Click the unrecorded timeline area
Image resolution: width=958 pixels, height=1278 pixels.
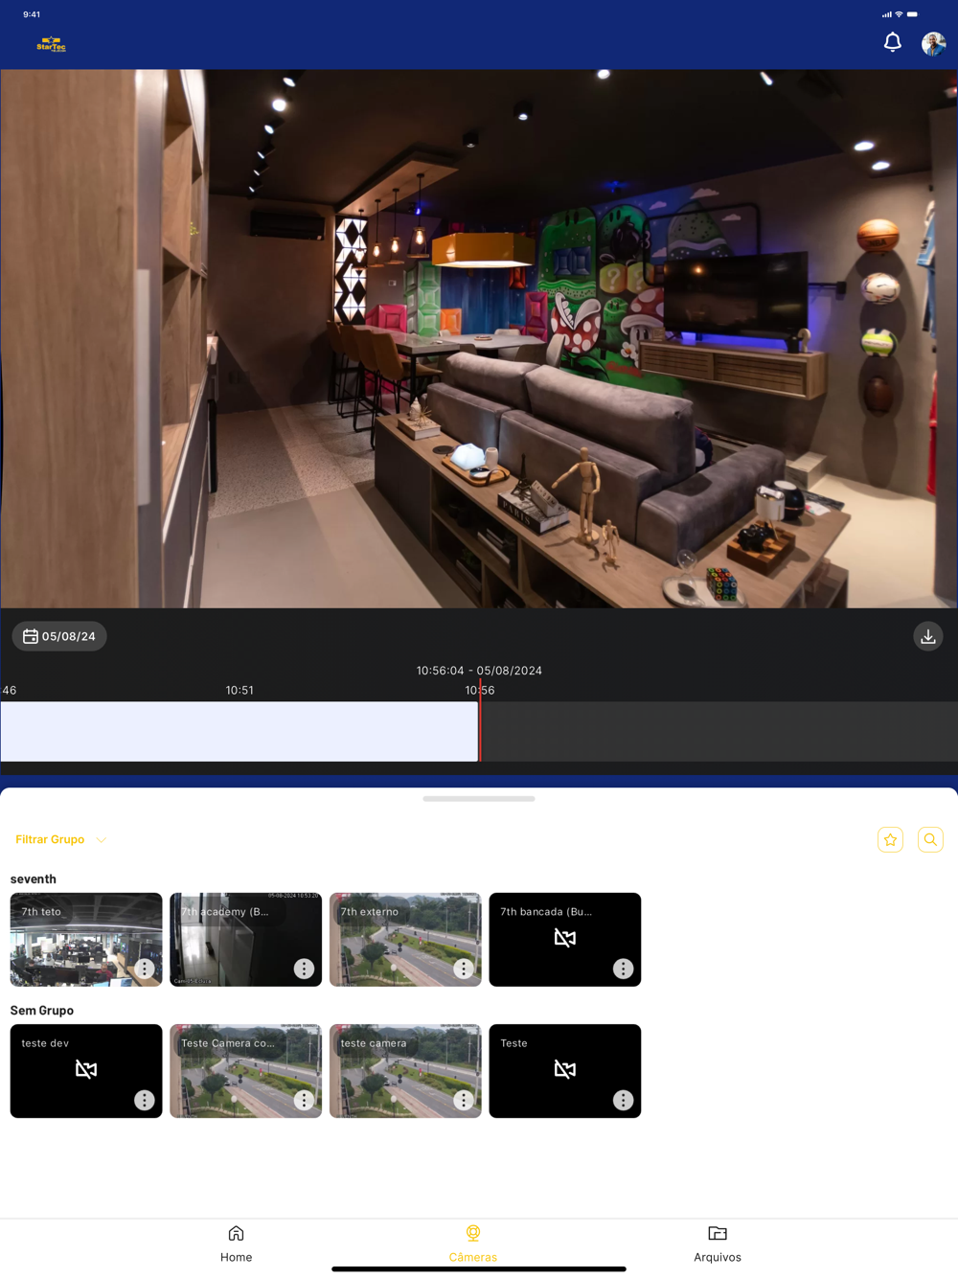point(719,732)
